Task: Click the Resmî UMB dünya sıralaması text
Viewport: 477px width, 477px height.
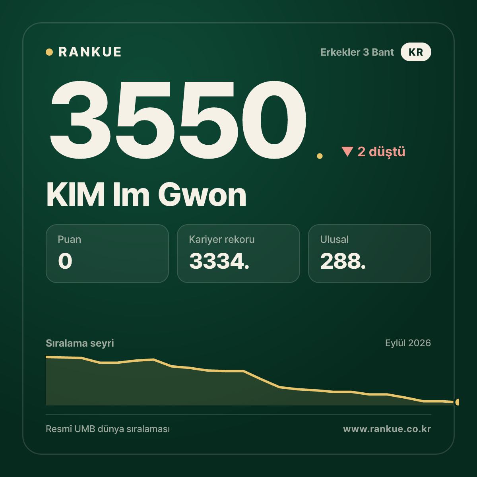Action: pyautogui.click(x=108, y=429)
